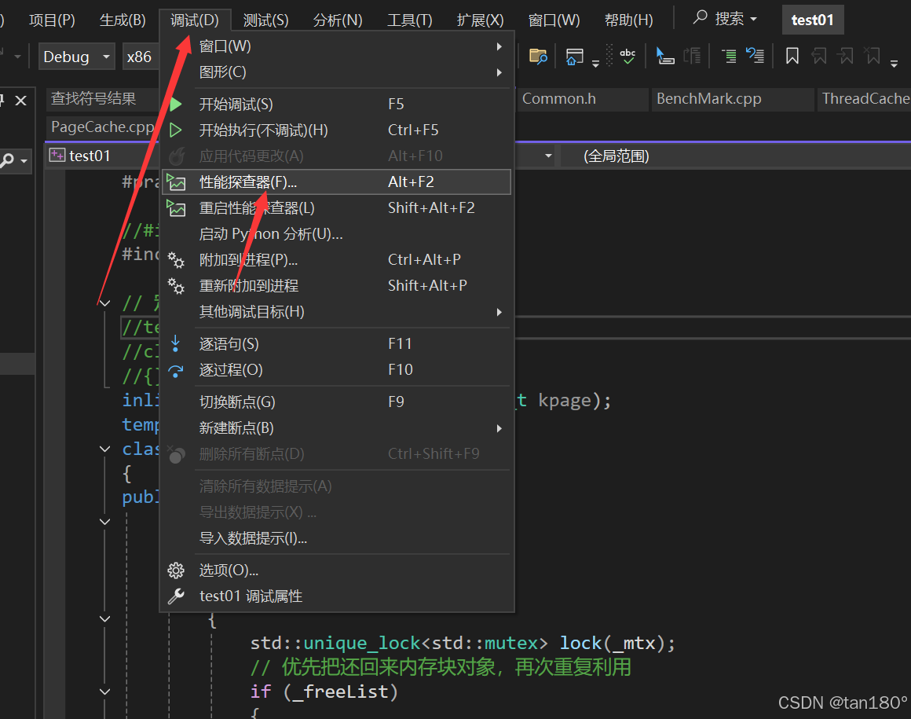
Task: Open bookmark toolbar overflow options arrow
Action: point(895,64)
